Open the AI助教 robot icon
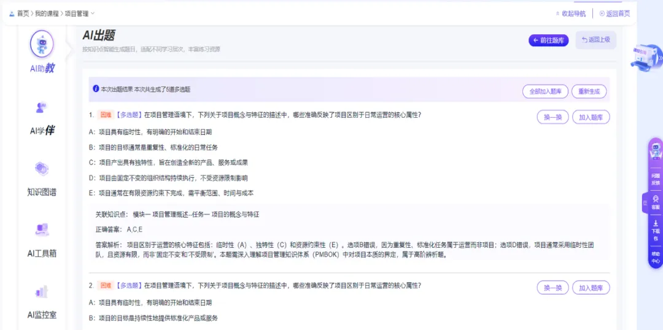Viewport: 663px width, 330px height. (42, 44)
